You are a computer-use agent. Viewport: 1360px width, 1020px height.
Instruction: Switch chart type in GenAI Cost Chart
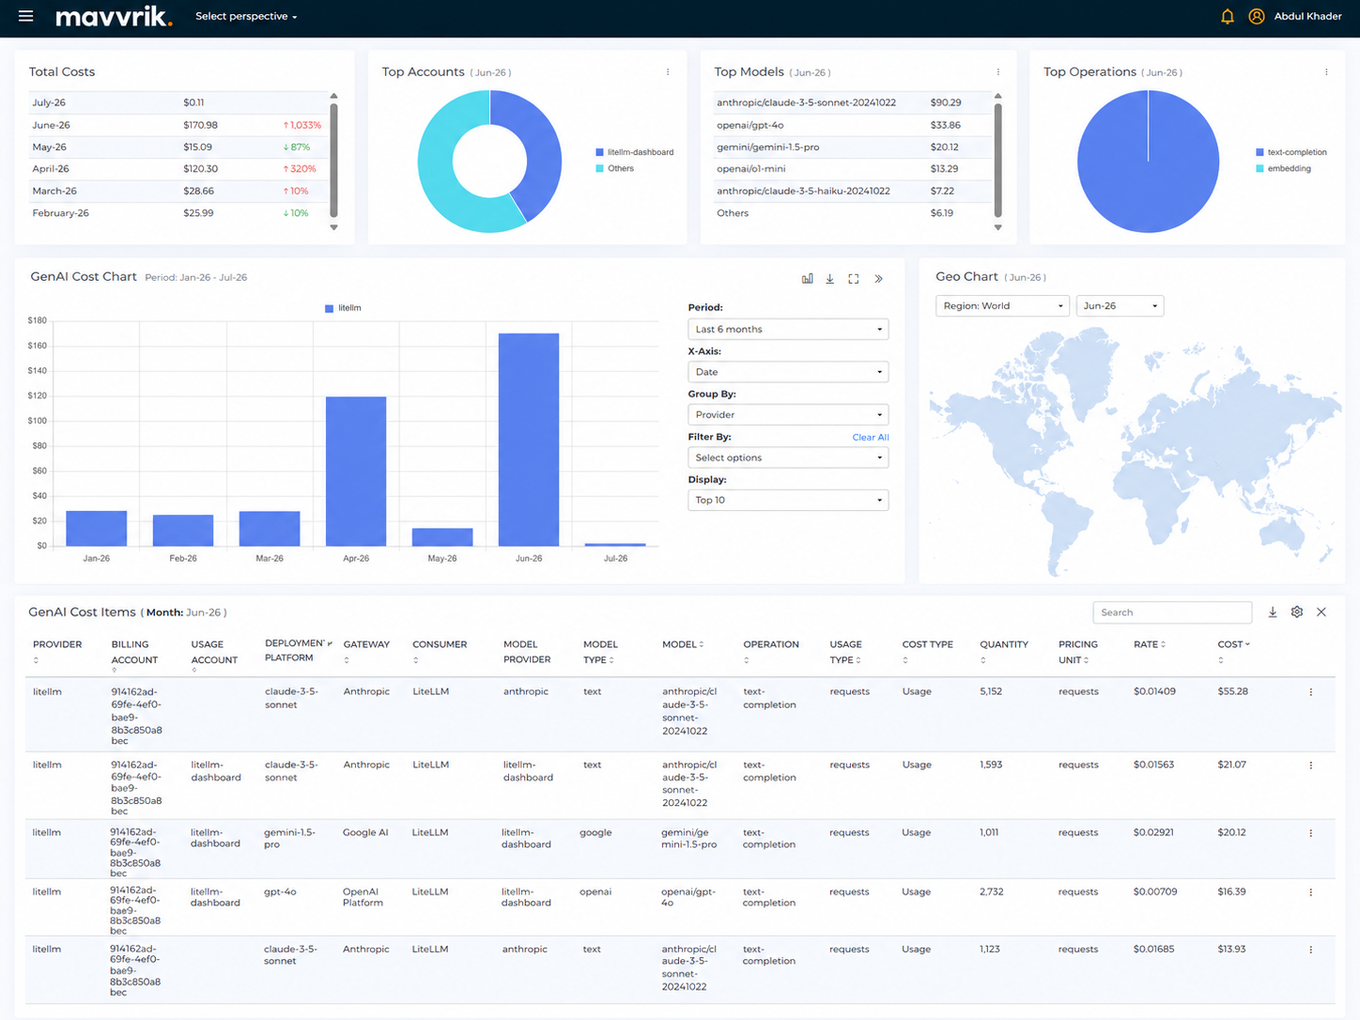coord(807,279)
